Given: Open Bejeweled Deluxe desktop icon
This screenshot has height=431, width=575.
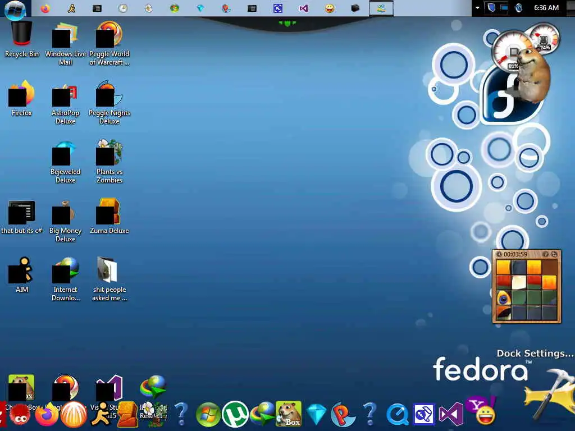Looking at the screenshot, I should [x=65, y=162].
